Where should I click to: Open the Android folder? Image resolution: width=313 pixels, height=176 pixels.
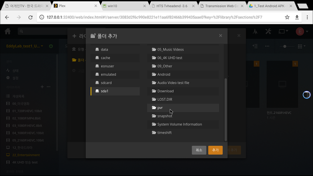(183, 74)
